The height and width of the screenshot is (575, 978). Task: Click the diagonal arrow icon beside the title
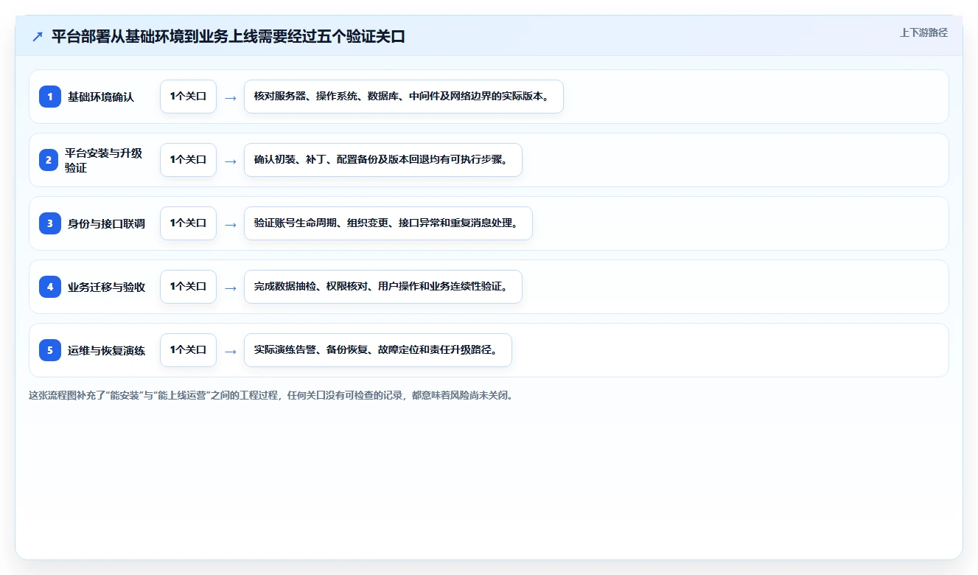pos(37,37)
